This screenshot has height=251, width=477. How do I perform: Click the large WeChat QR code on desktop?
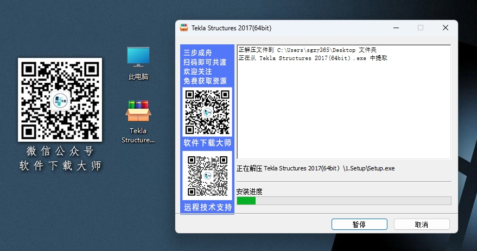pyautogui.click(x=60, y=100)
